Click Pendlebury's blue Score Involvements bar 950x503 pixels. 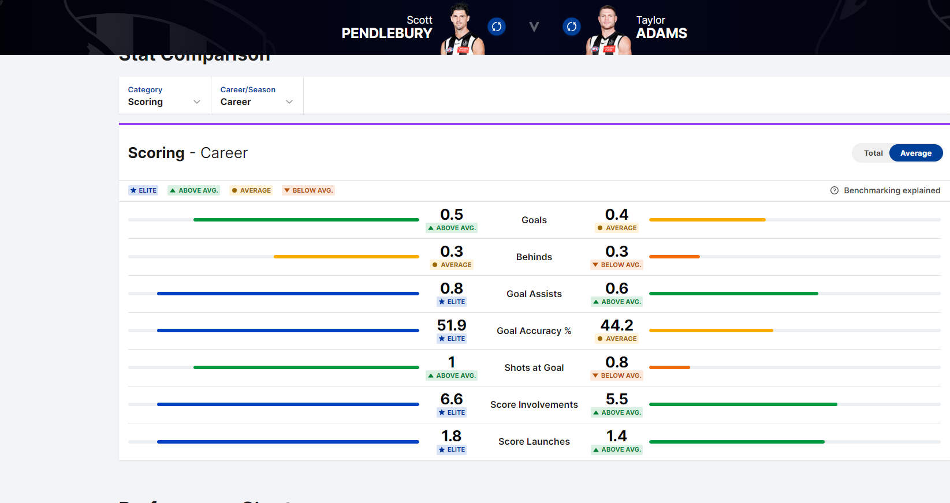tap(288, 404)
